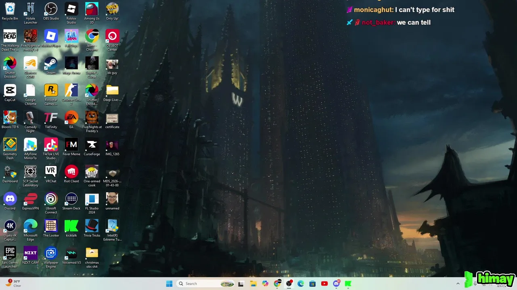Open the weather widget showing 36°F

(x=14, y=284)
